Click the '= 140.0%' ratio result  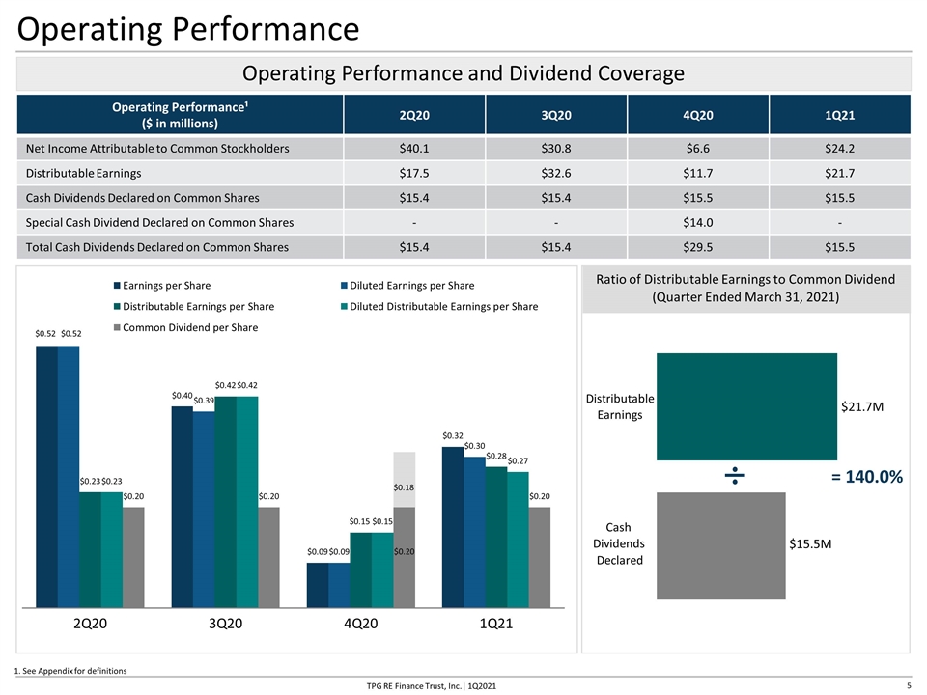click(867, 476)
